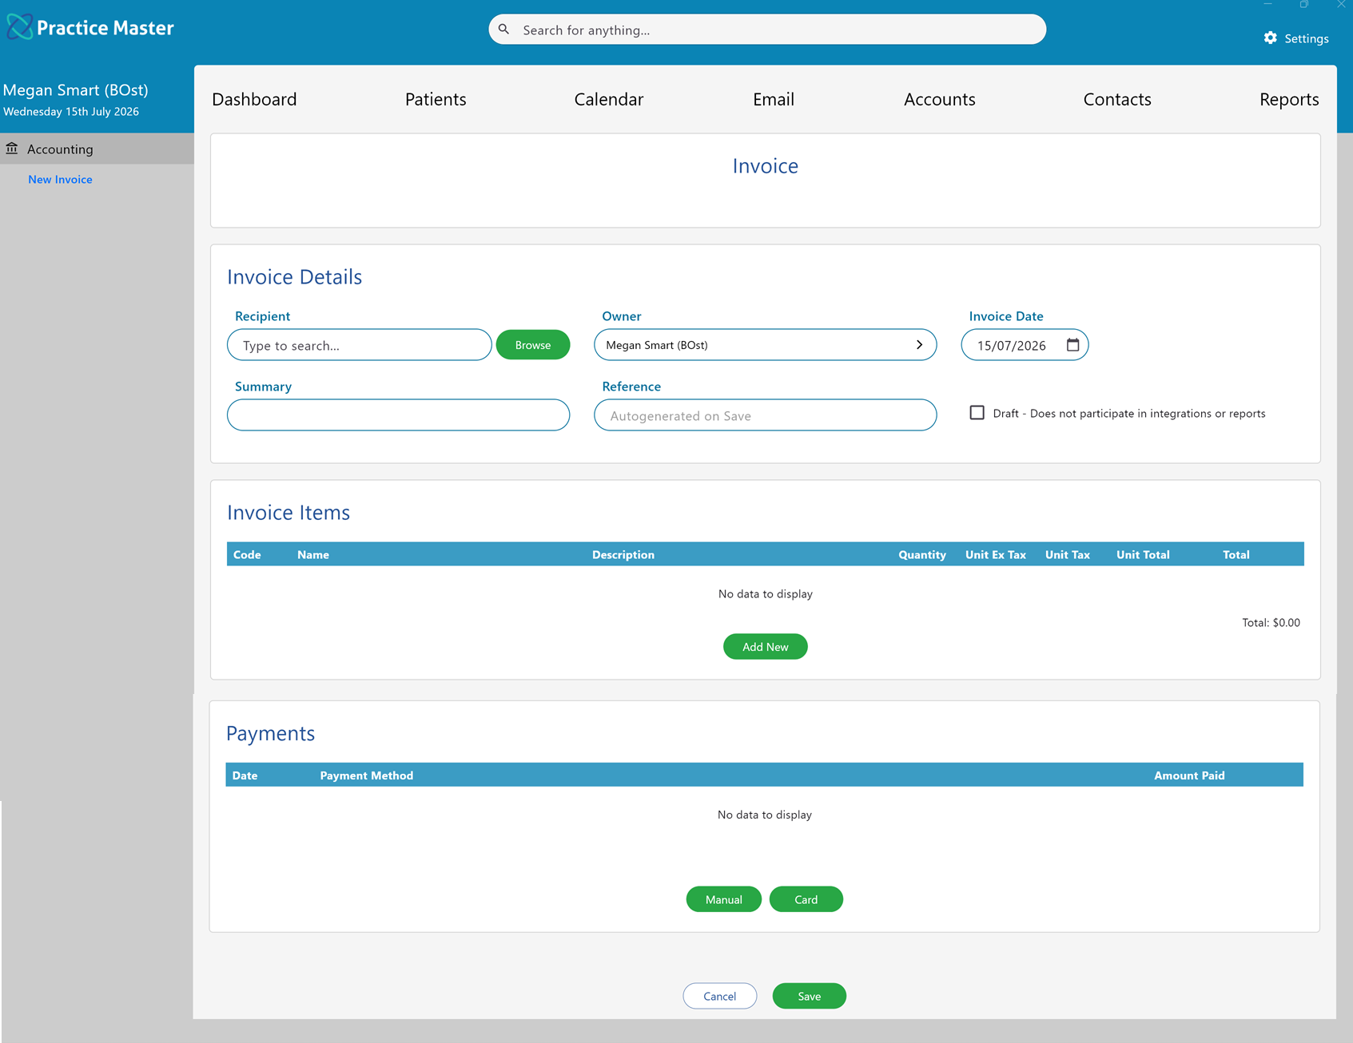Viewport: 1353px width, 1043px height.
Task: Go to the Calendar tab
Action: (x=608, y=99)
